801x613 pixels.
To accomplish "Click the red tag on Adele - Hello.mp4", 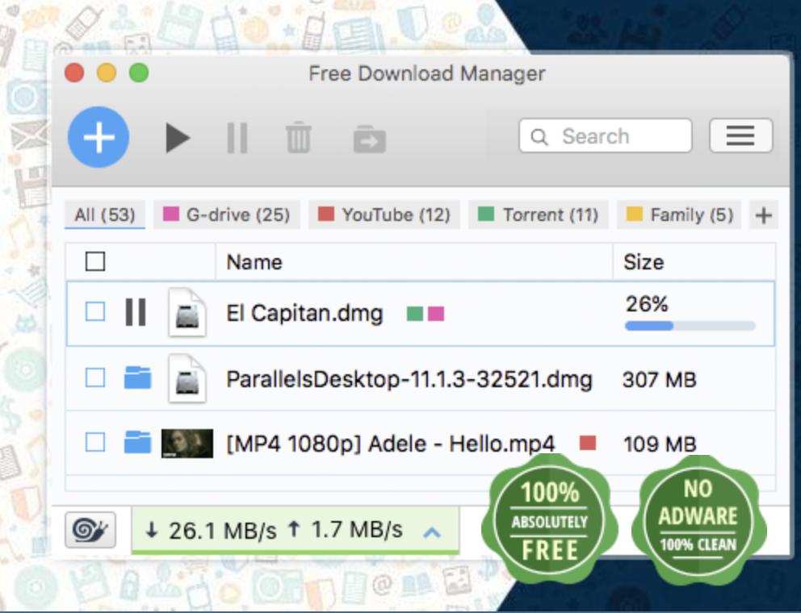I will (x=588, y=443).
